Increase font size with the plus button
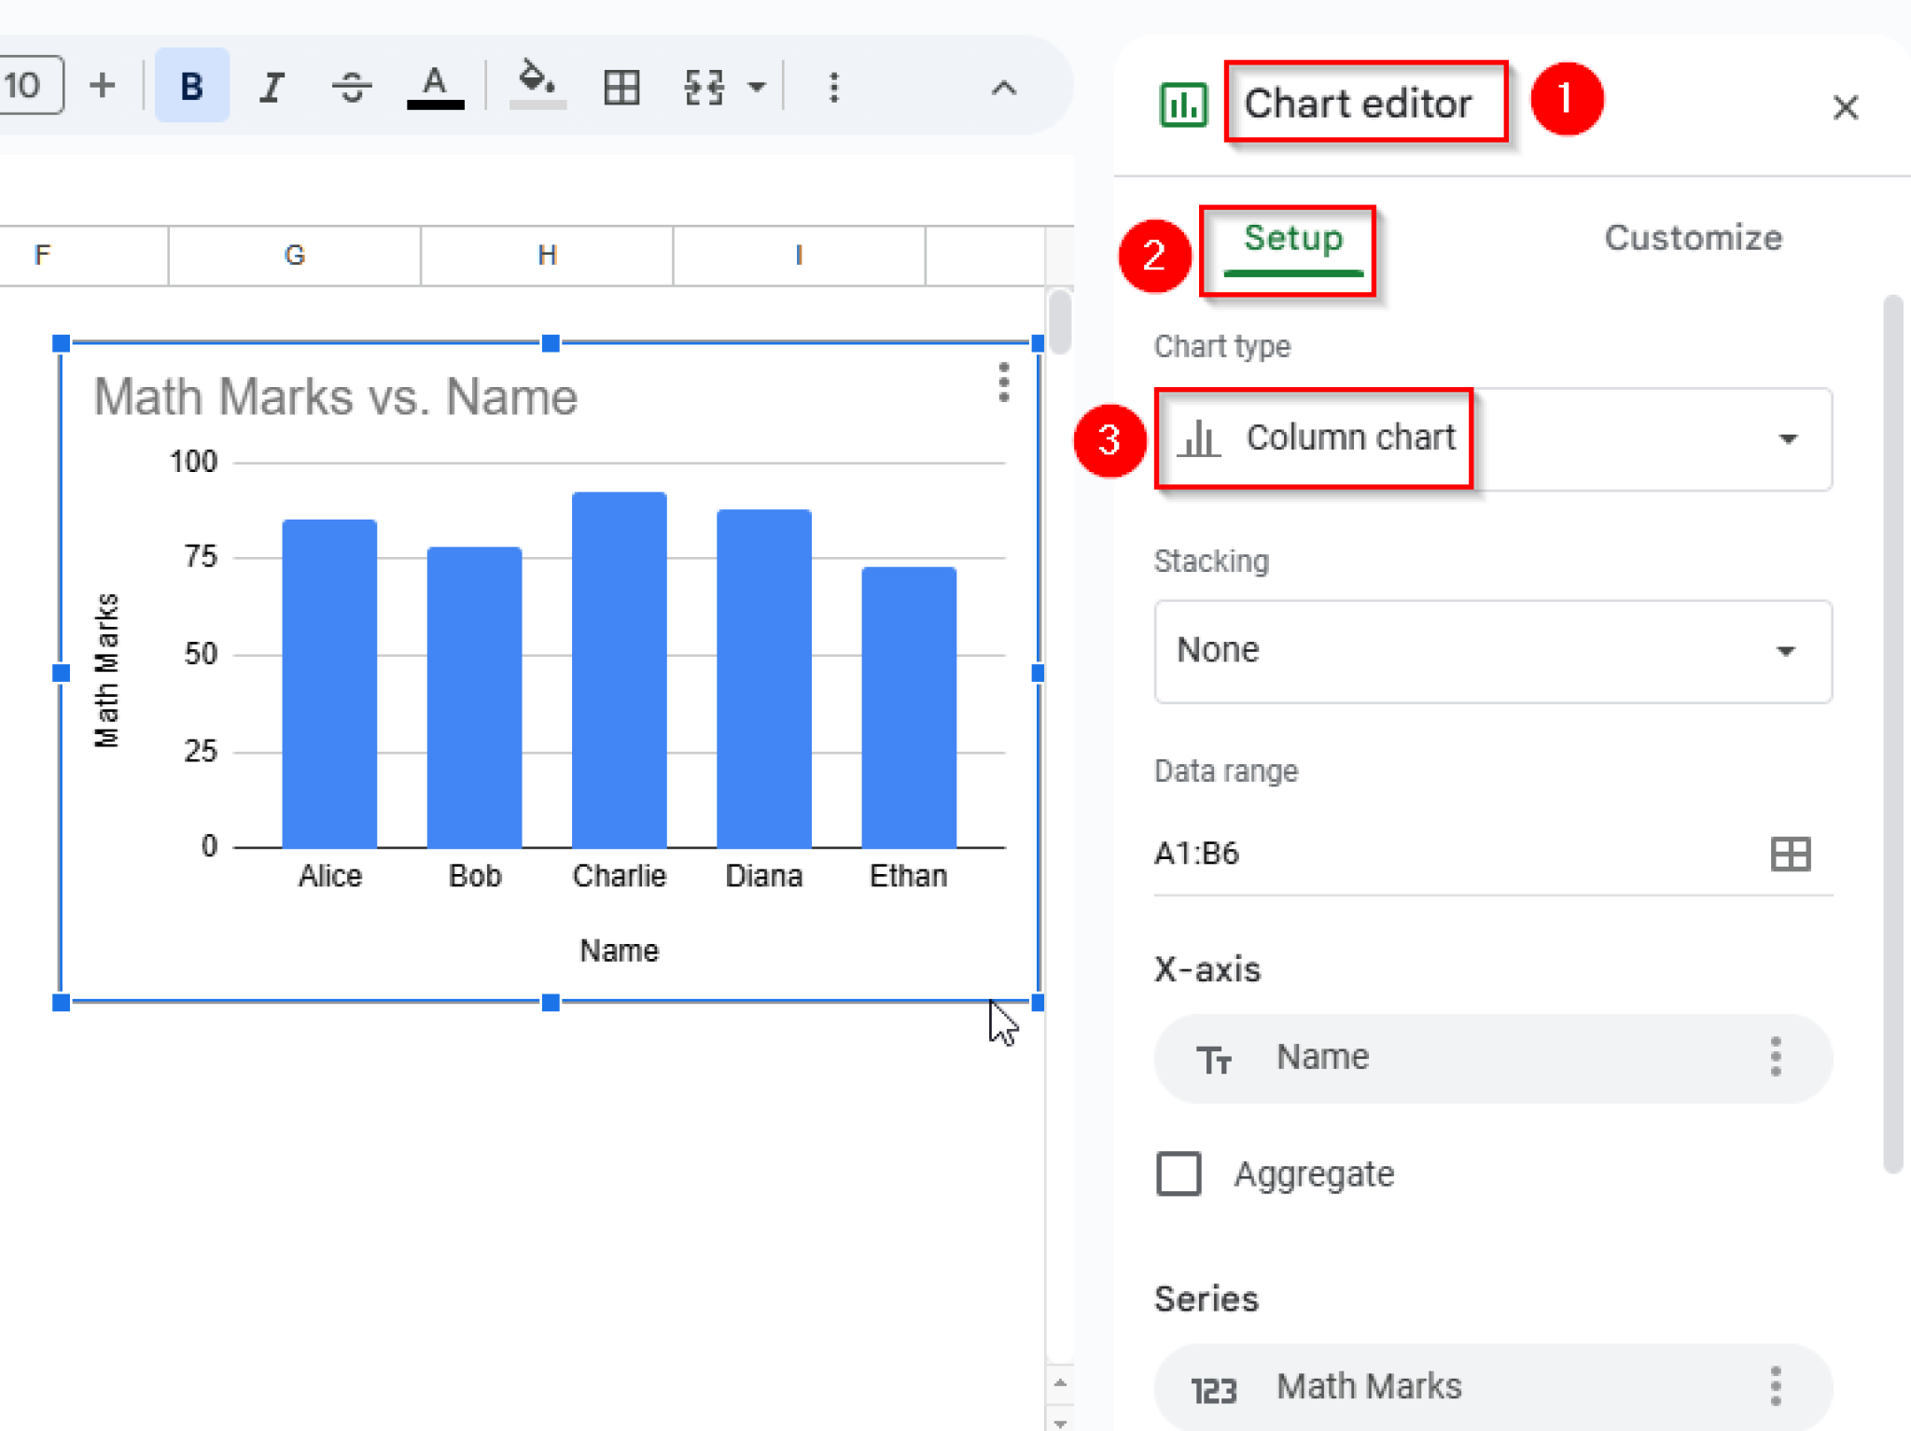The width and height of the screenshot is (1911, 1431). (x=103, y=86)
